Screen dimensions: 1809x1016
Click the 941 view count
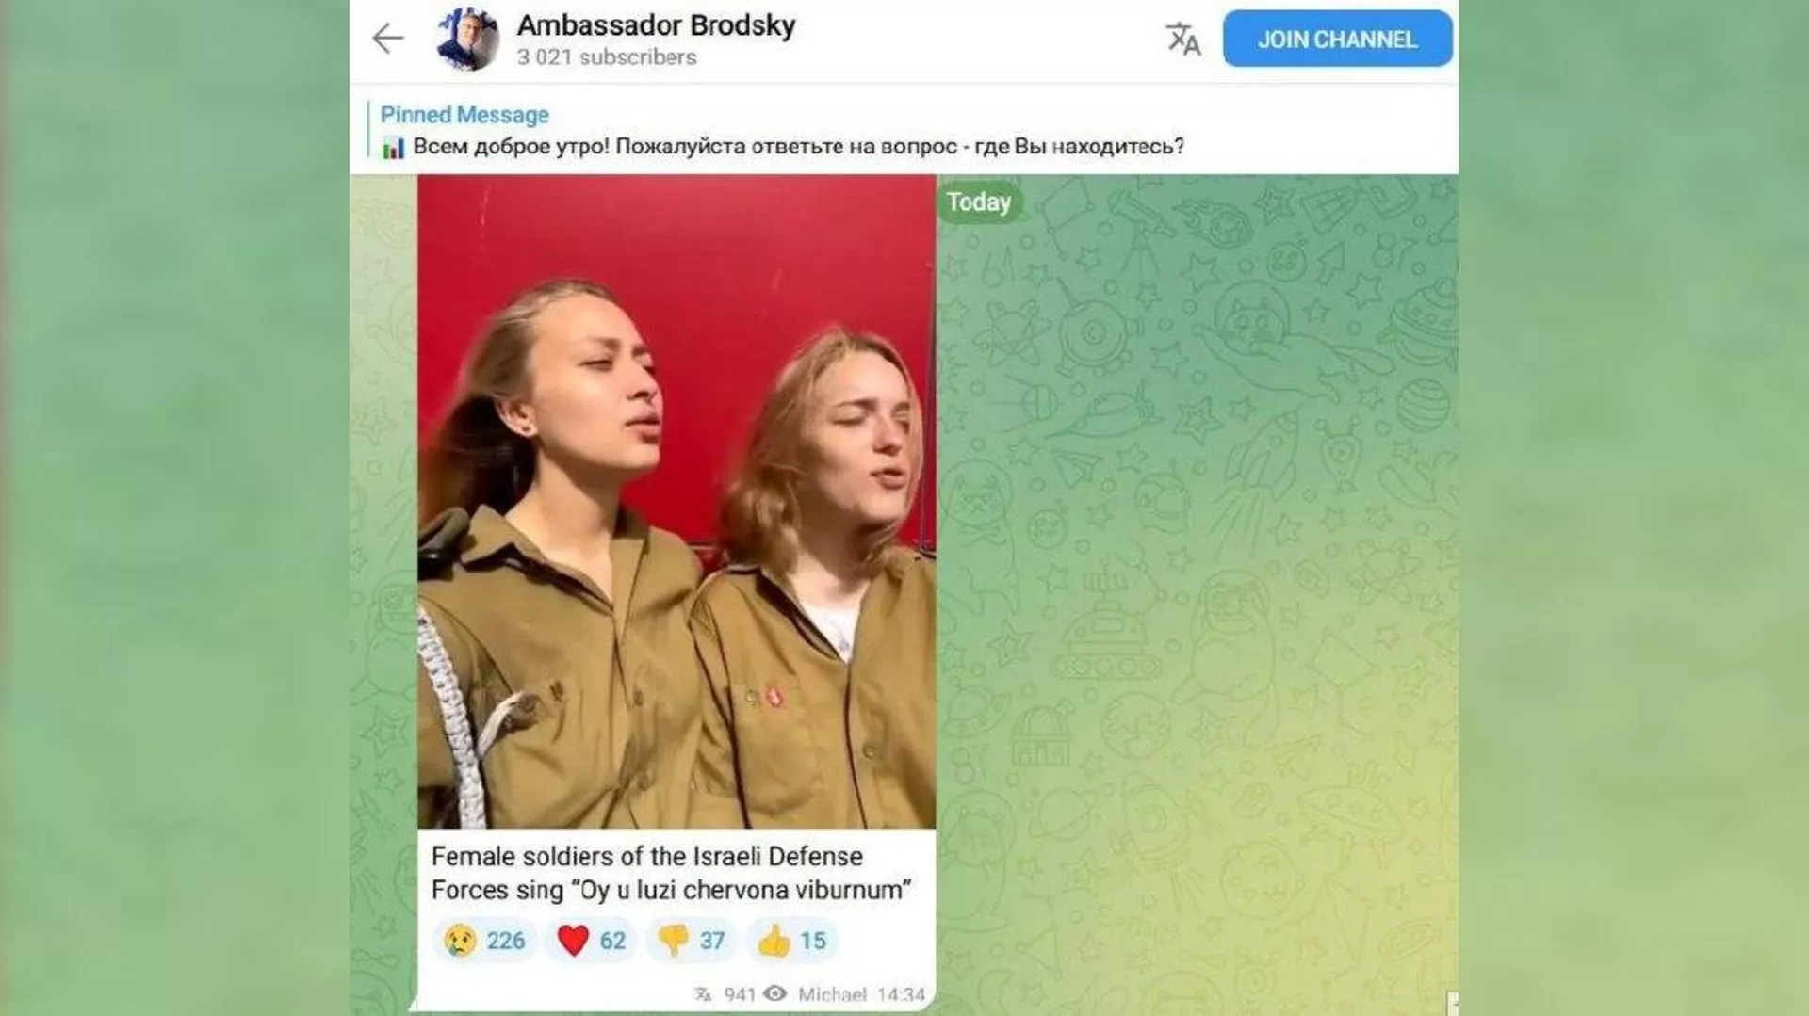click(x=740, y=994)
